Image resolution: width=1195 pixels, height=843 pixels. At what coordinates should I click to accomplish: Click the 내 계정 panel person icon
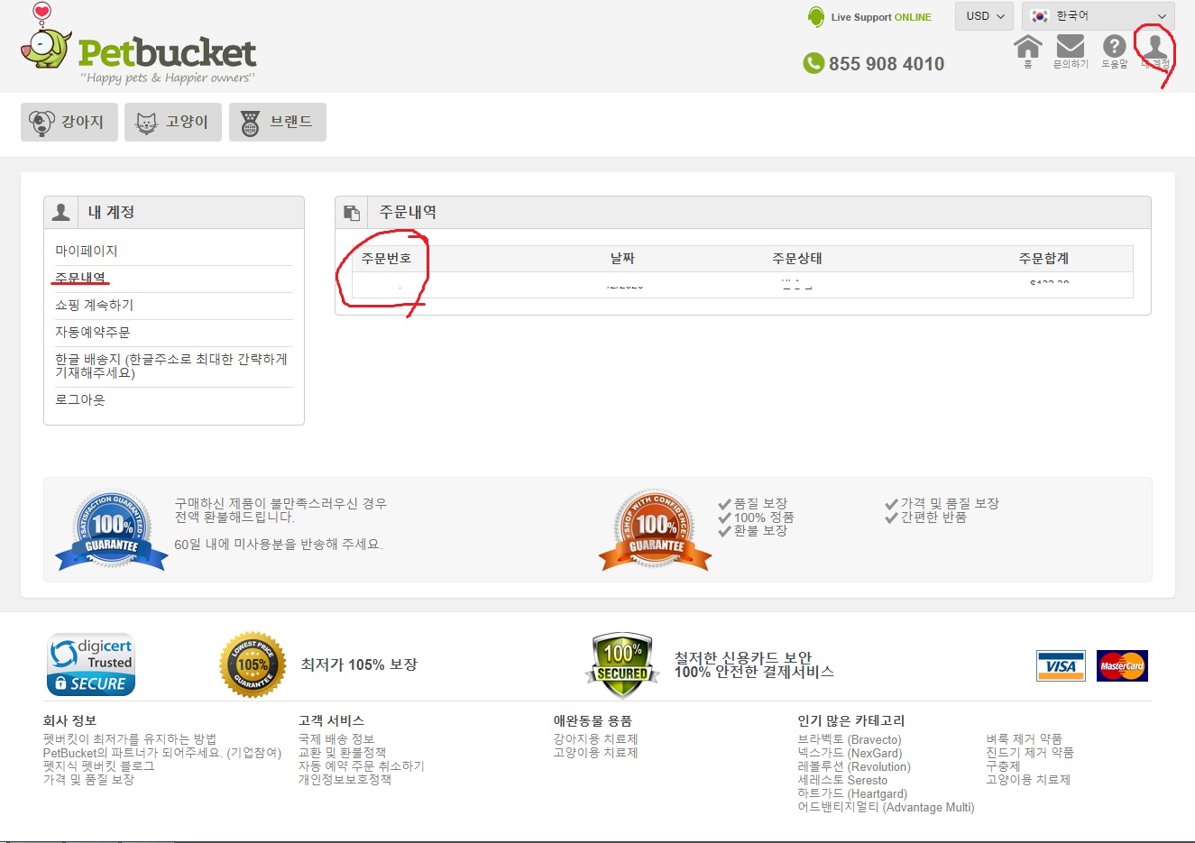pos(61,212)
